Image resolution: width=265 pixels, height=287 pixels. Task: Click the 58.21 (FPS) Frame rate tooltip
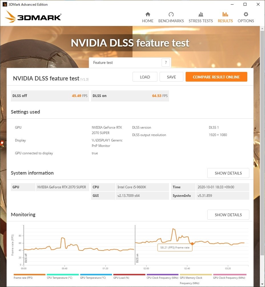[175, 247]
